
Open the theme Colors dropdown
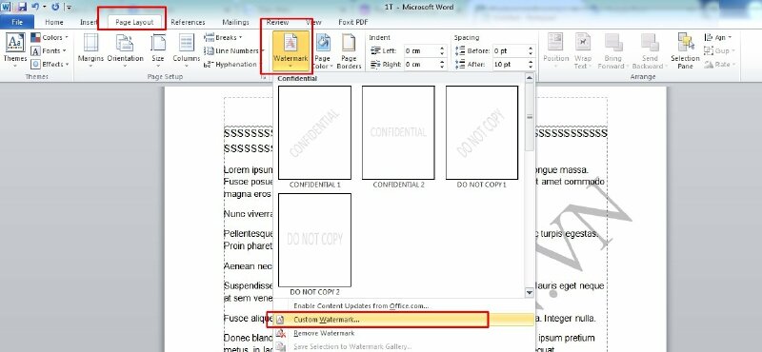tap(50, 37)
